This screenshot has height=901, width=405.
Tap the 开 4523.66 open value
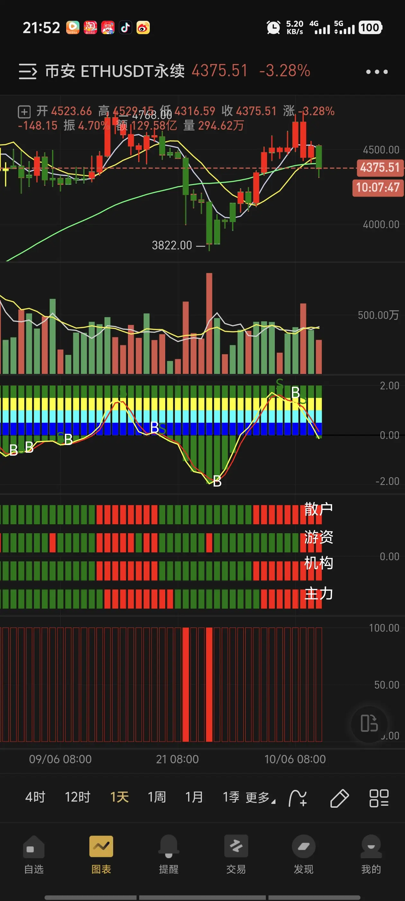[x=64, y=111]
